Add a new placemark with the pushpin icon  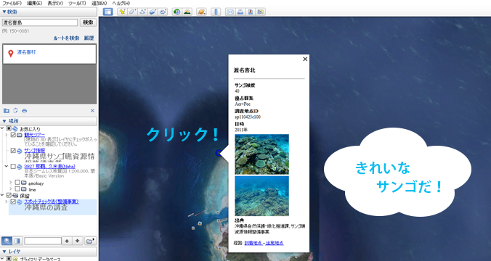pyautogui.click(x=122, y=12)
